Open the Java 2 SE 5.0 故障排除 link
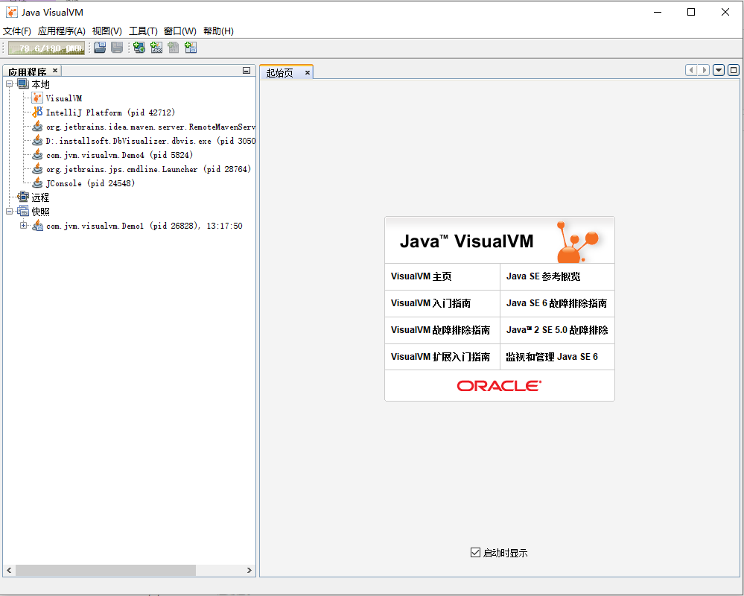 coord(557,330)
